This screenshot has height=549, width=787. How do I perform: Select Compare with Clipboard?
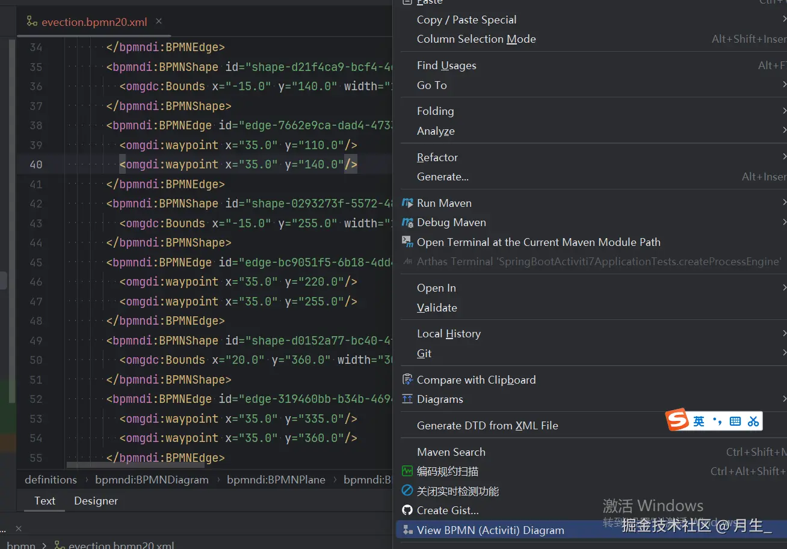[x=590, y=380]
